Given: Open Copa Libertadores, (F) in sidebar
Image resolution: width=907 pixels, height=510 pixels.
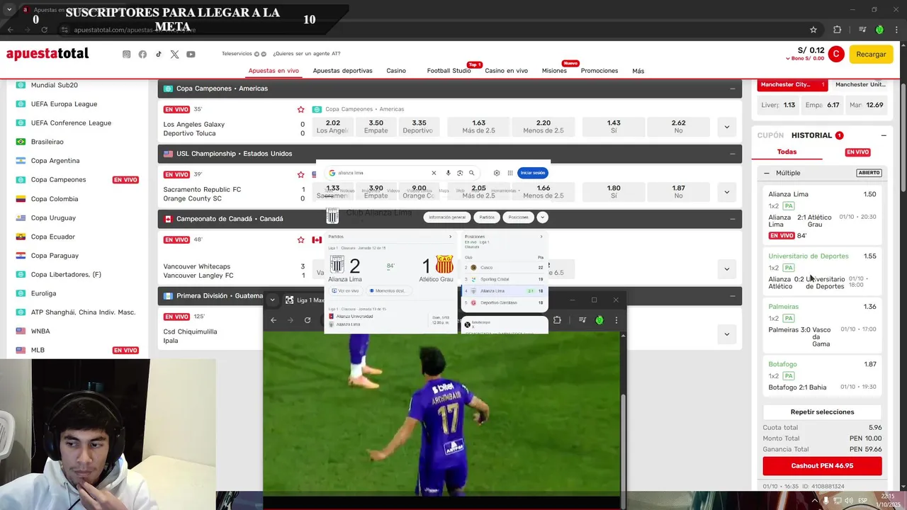Looking at the screenshot, I should pyautogui.click(x=66, y=274).
